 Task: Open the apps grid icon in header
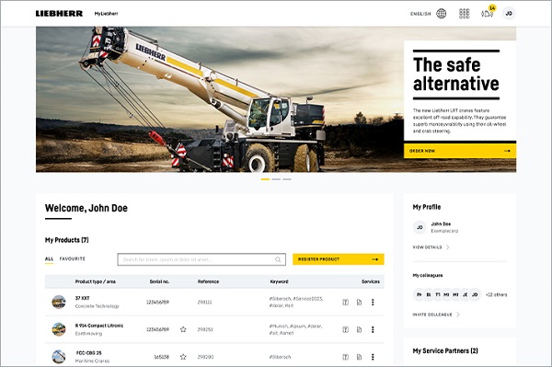tap(465, 14)
